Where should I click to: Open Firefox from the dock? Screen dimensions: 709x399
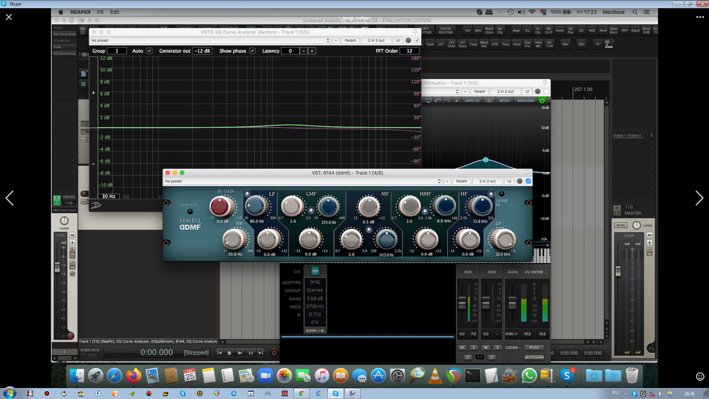click(x=133, y=376)
